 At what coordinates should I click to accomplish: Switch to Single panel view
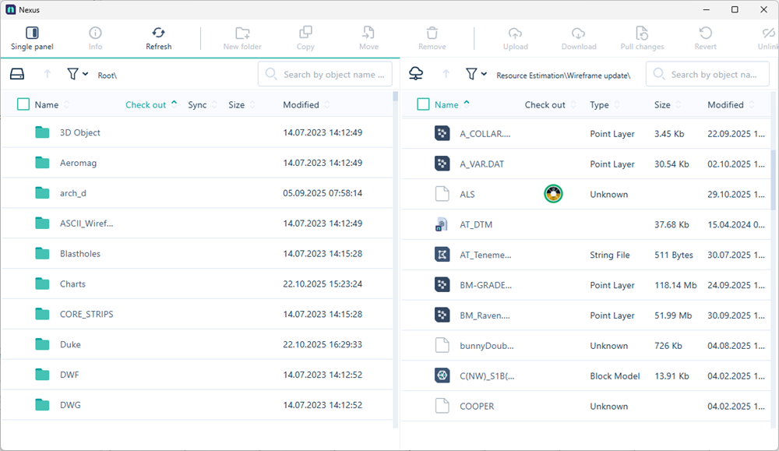pos(32,38)
